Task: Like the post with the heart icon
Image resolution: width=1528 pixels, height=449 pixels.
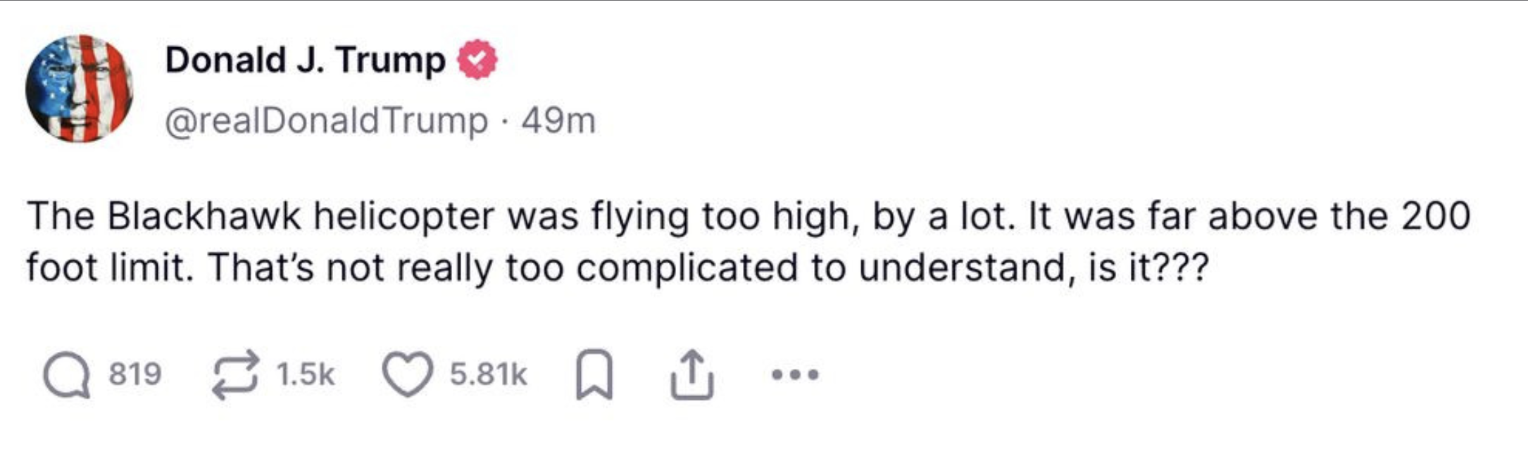Action: [x=408, y=375]
